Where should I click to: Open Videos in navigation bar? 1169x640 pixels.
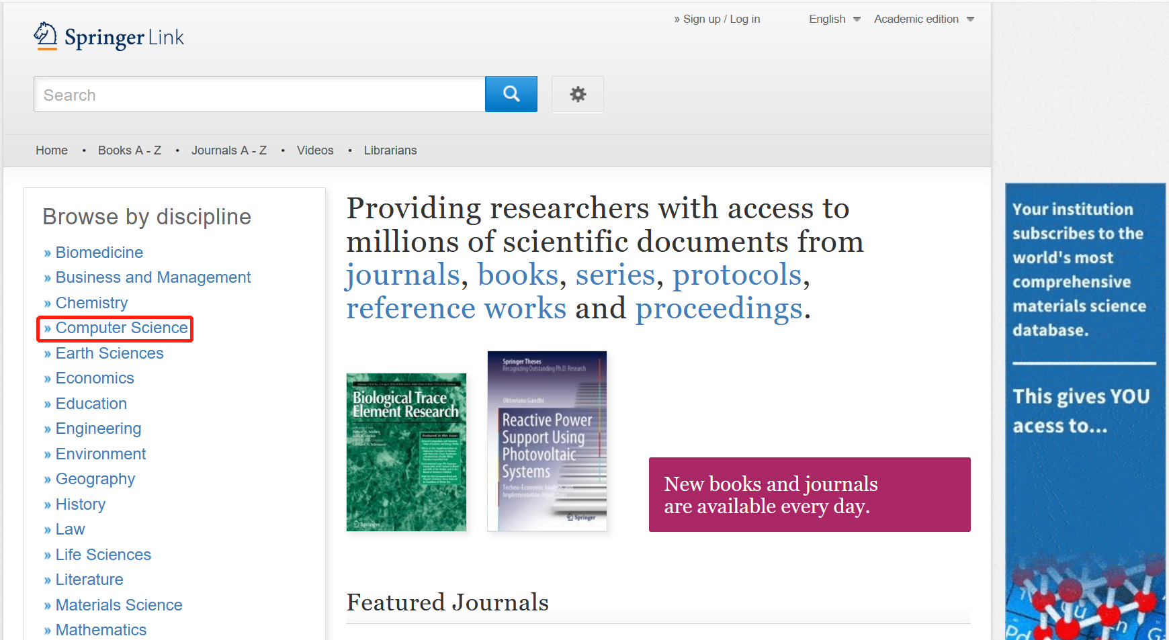315,150
